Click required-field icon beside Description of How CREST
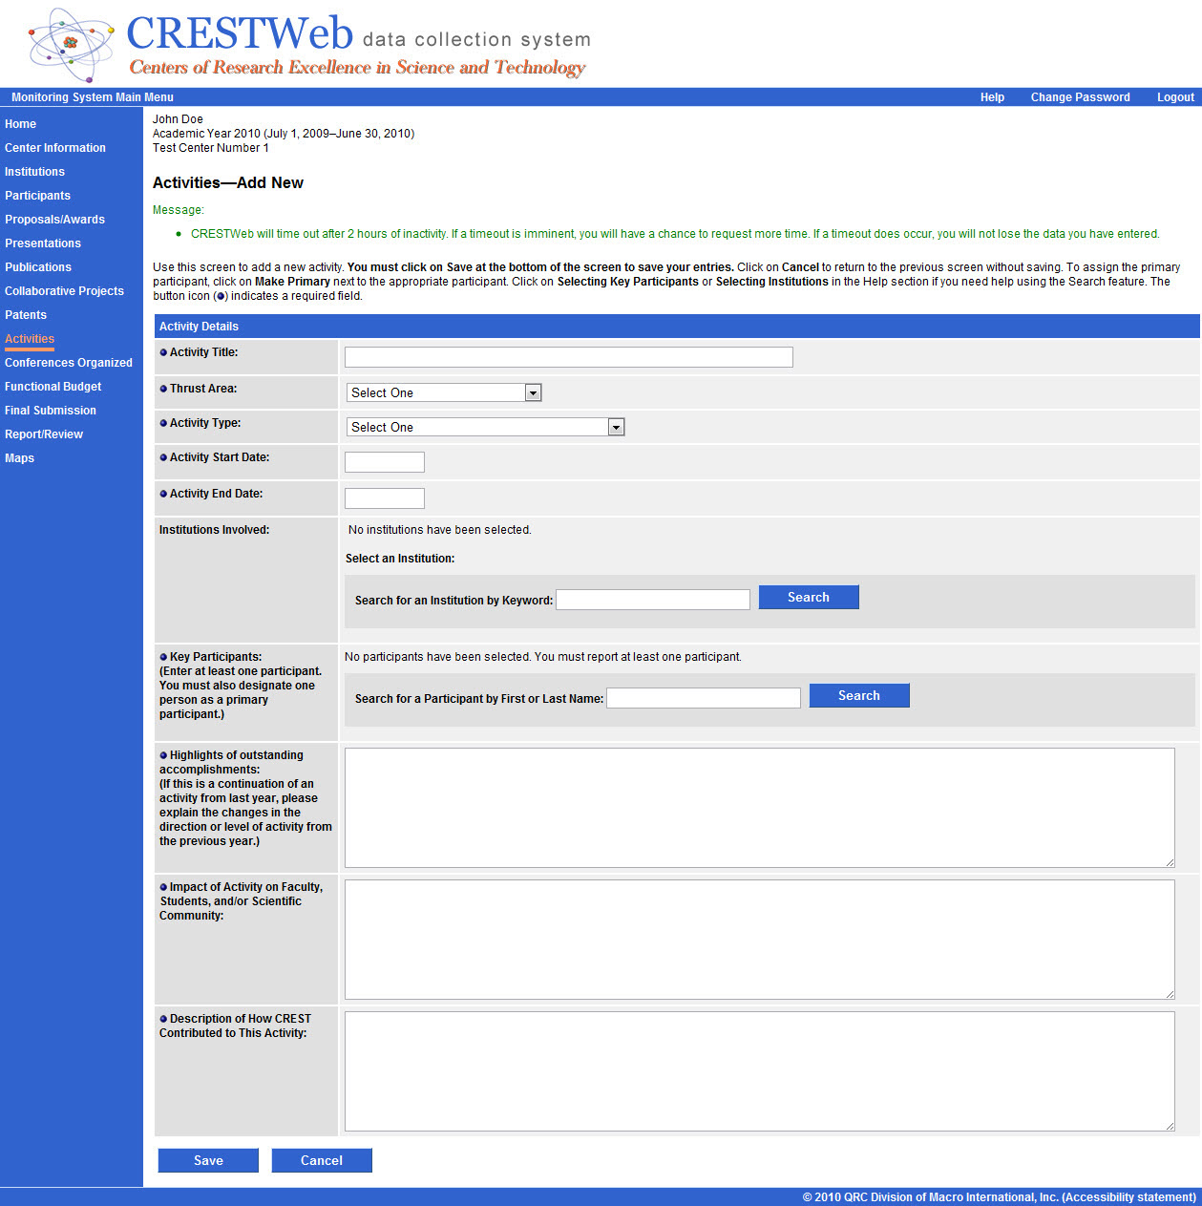 click(163, 1019)
